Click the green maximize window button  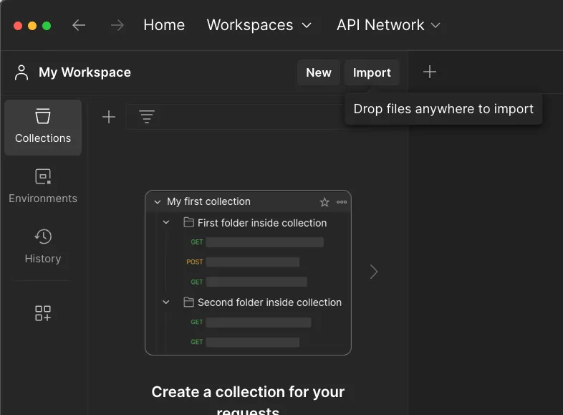47,26
